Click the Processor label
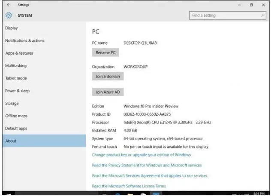271x196 pixels. click(100, 122)
